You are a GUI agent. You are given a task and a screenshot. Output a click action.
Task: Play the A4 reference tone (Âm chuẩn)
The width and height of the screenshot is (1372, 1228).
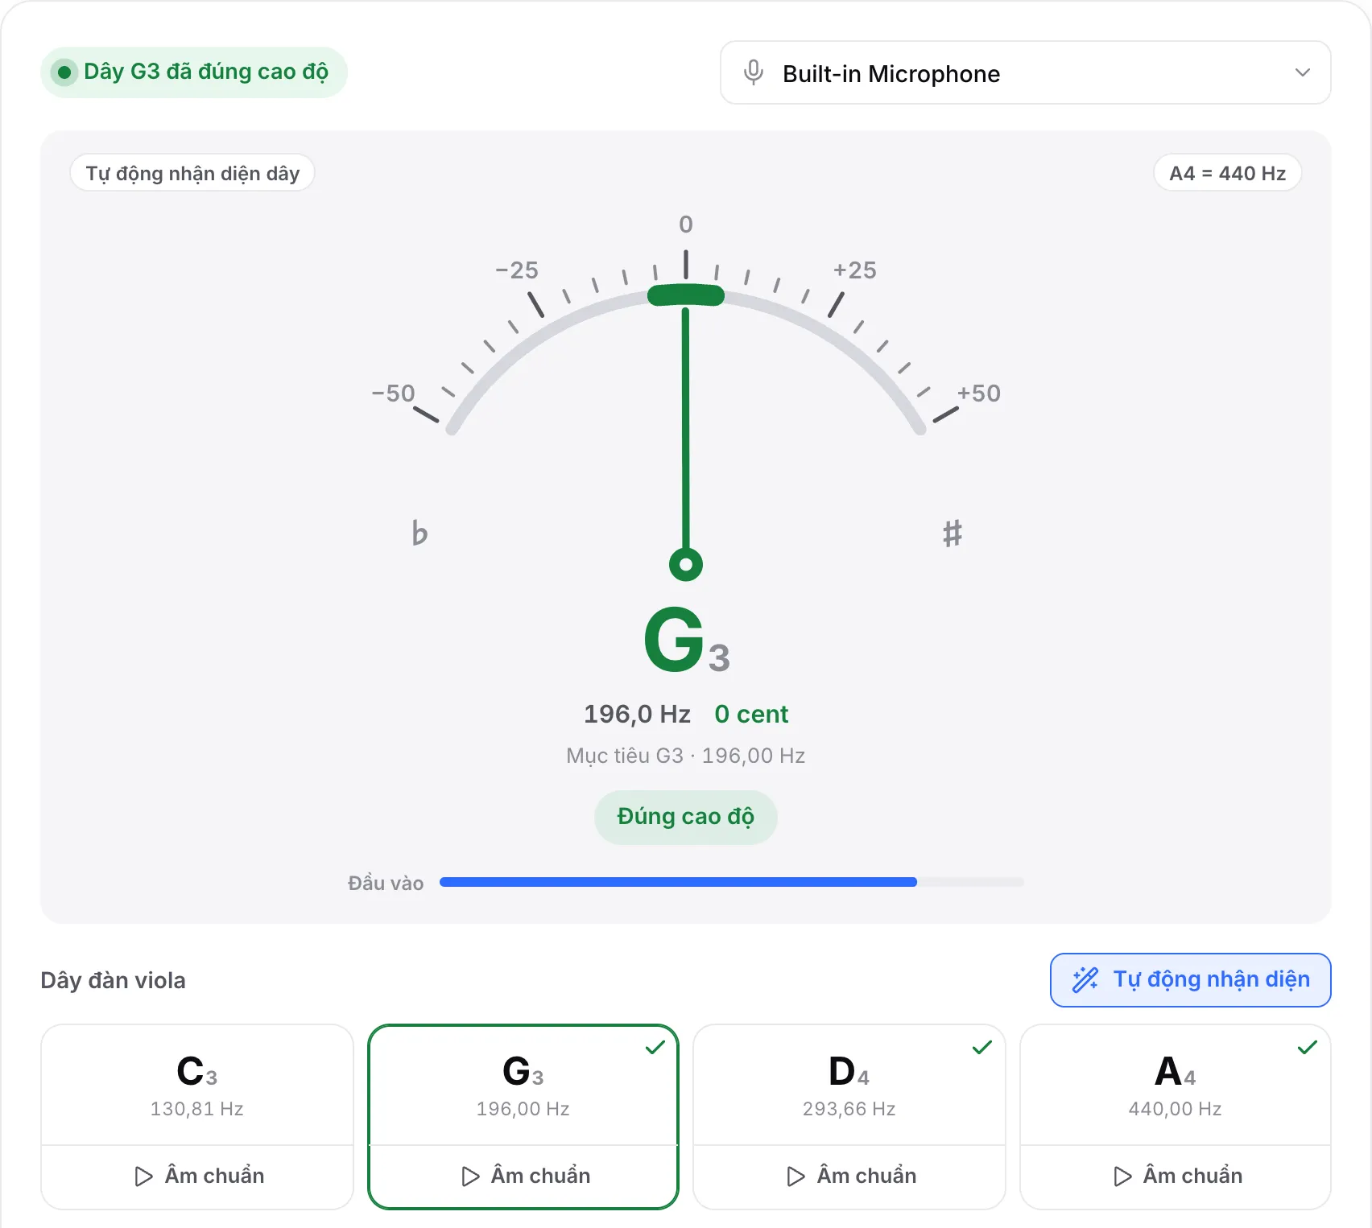click(1176, 1176)
